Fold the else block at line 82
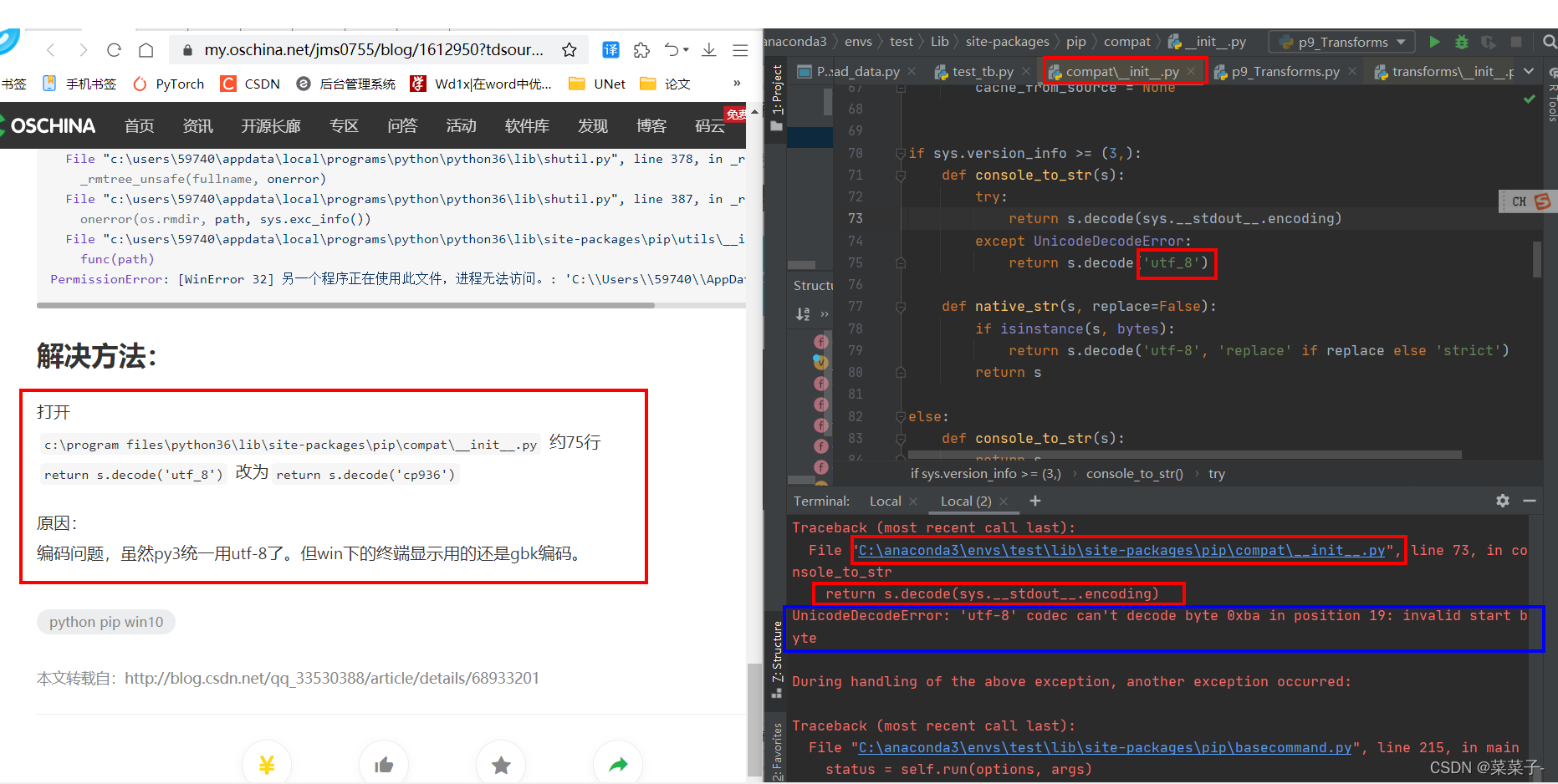Image resolution: width=1558 pixels, height=784 pixels. [x=901, y=416]
